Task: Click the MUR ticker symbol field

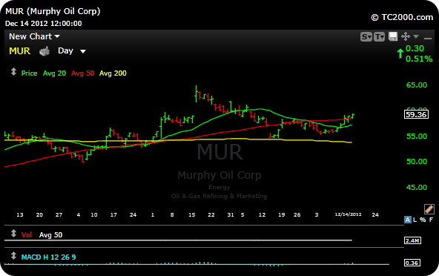Action: tap(19, 51)
